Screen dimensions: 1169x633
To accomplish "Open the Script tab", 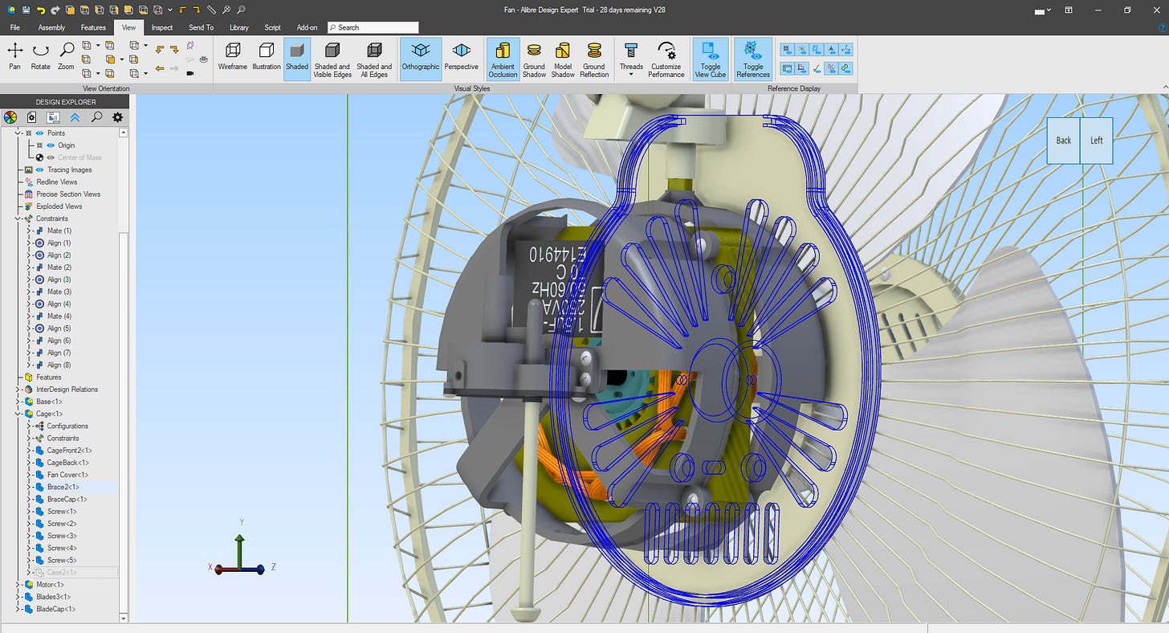I will pyautogui.click(x=273, y=27).
